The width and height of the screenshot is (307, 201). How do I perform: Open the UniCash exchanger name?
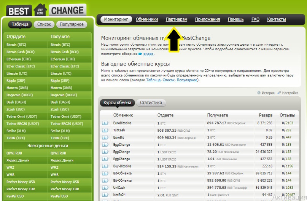point(119,188)
